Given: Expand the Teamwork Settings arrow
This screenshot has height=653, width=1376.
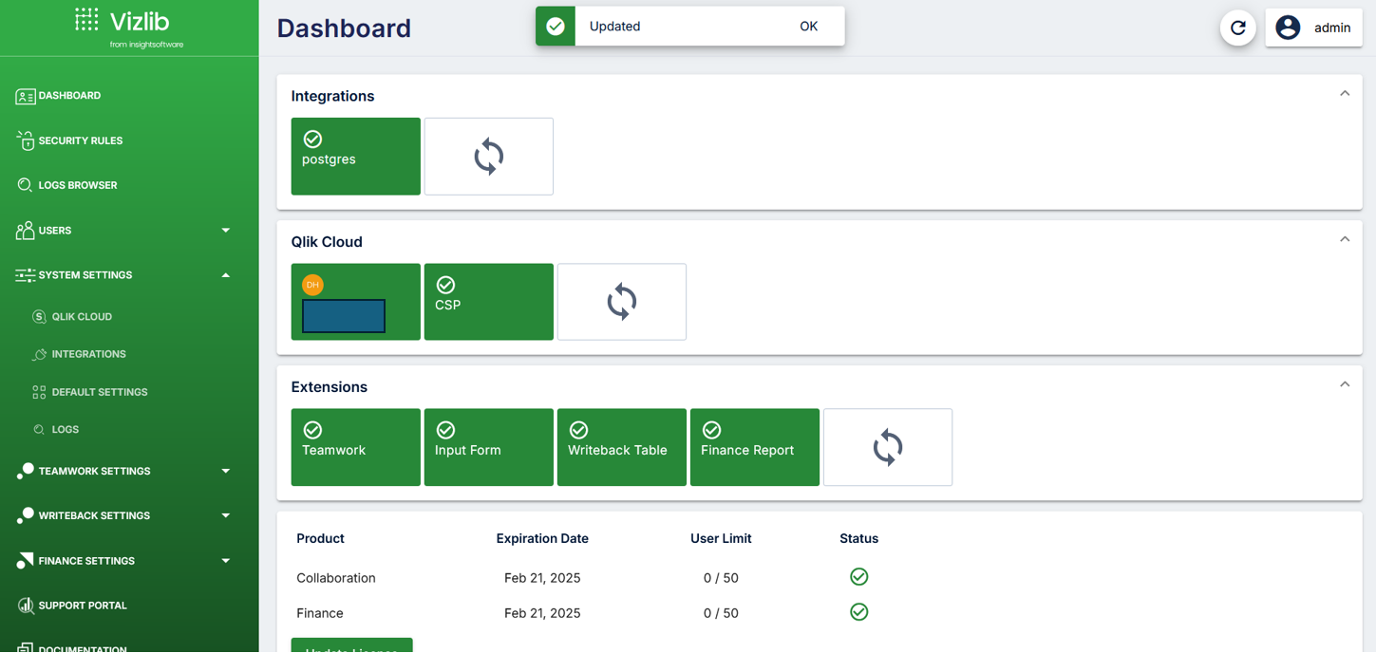Looking at the screenshot, I should point(225,471).
